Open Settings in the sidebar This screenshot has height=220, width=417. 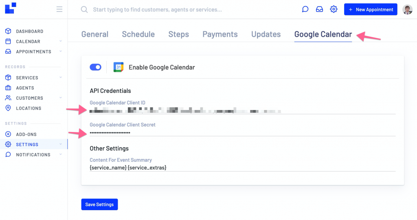point(27,144)
